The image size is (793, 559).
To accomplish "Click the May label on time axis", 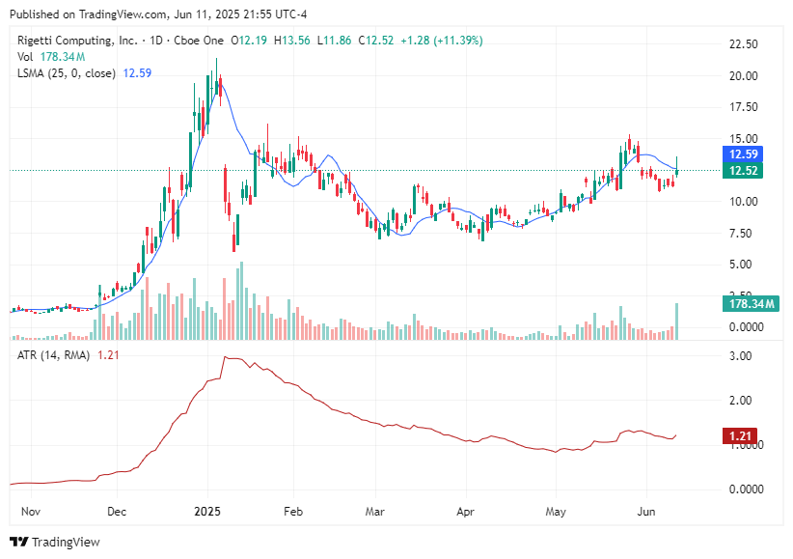I will pyautogui.click(x=556, y=512).
